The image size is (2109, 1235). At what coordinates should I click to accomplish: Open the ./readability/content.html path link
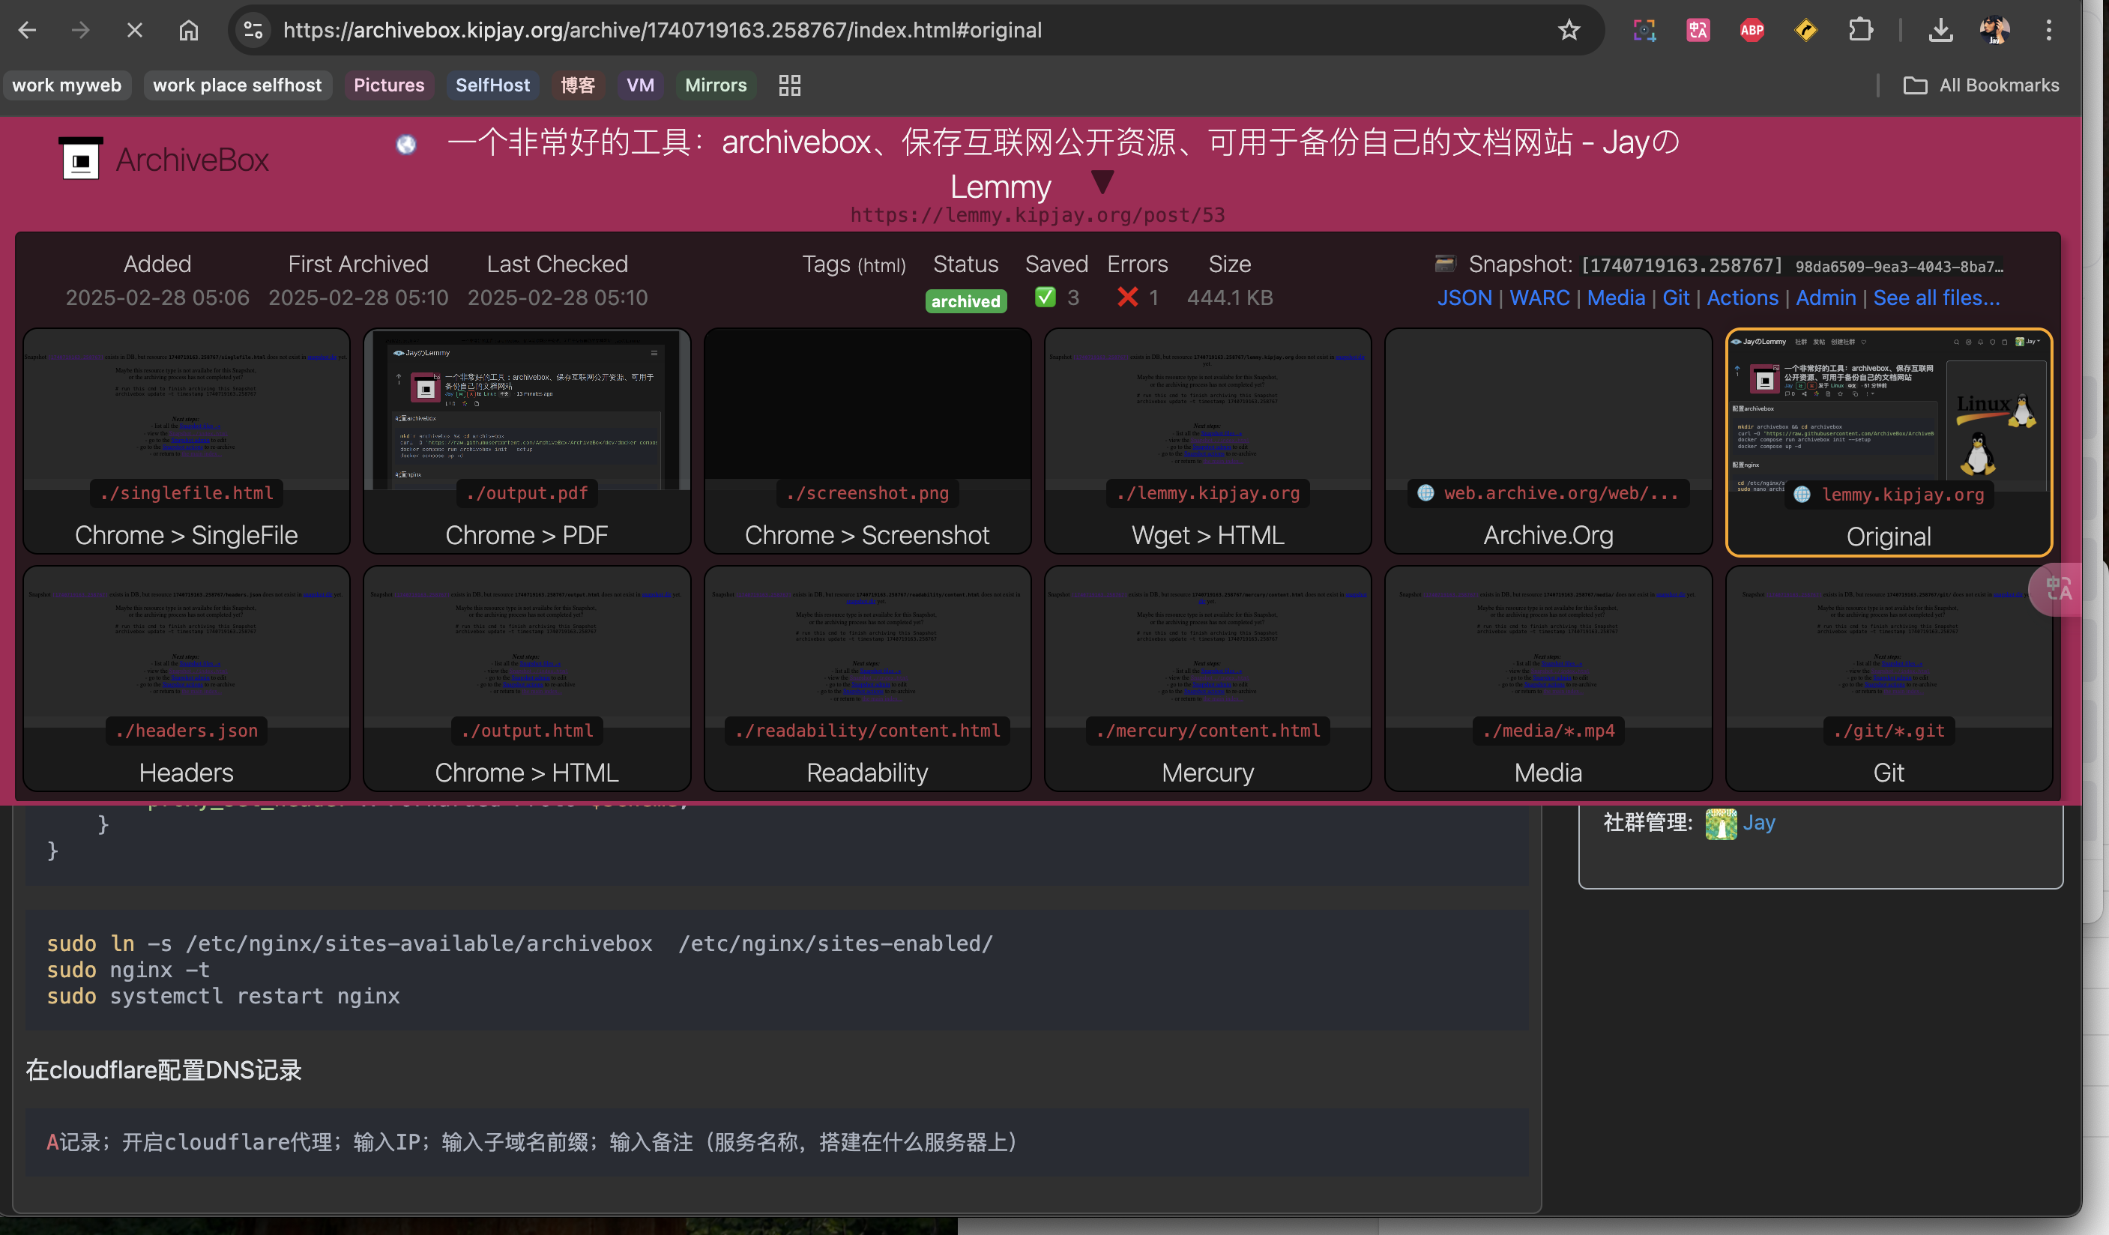[x=868, y=731]
